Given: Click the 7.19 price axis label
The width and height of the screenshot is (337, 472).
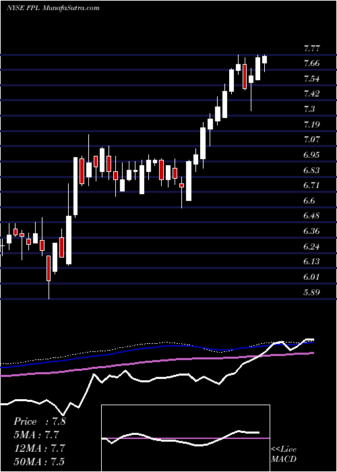Looking at the screenshot, I should 311,124.
